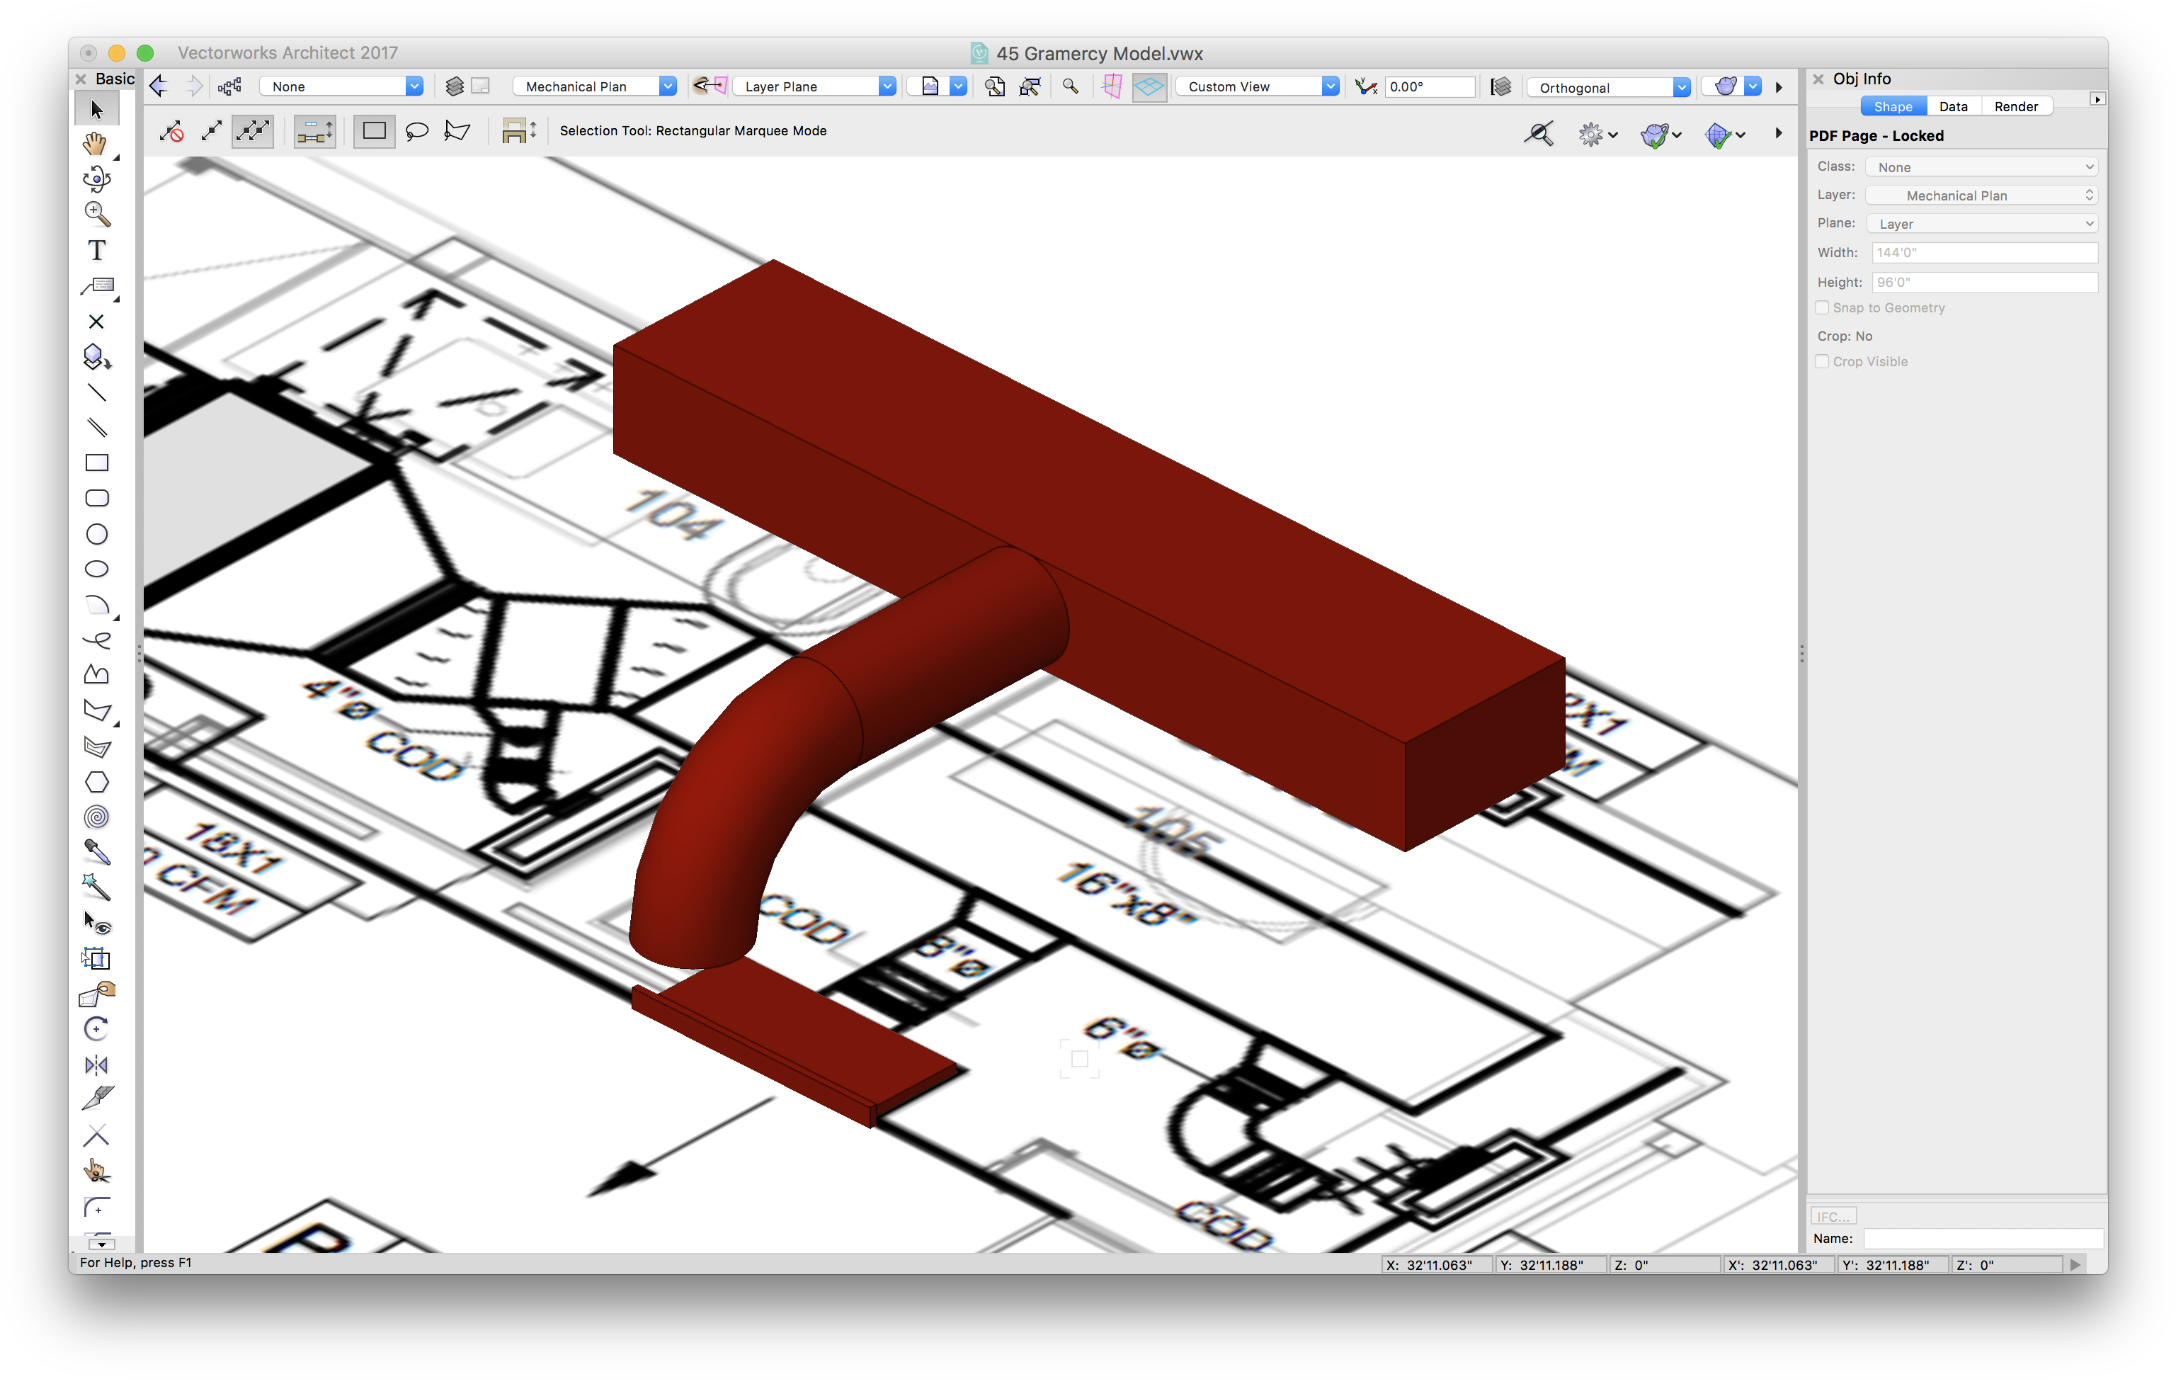The width and height of the screenshot is (2176, 1379).
Task: Select the Circle tool
Action: coord(96,534)
